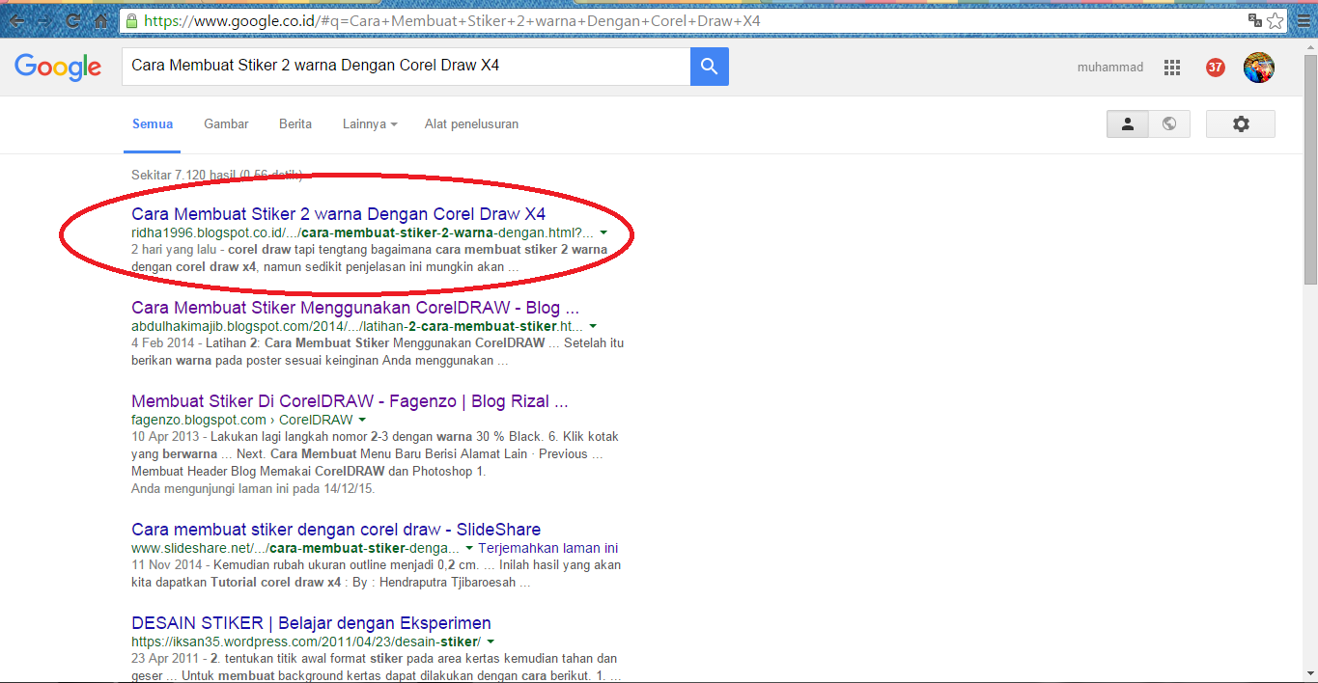Expand the Lainnya dropdown menu
This screenshot has width=1318, height=683.
370,124
